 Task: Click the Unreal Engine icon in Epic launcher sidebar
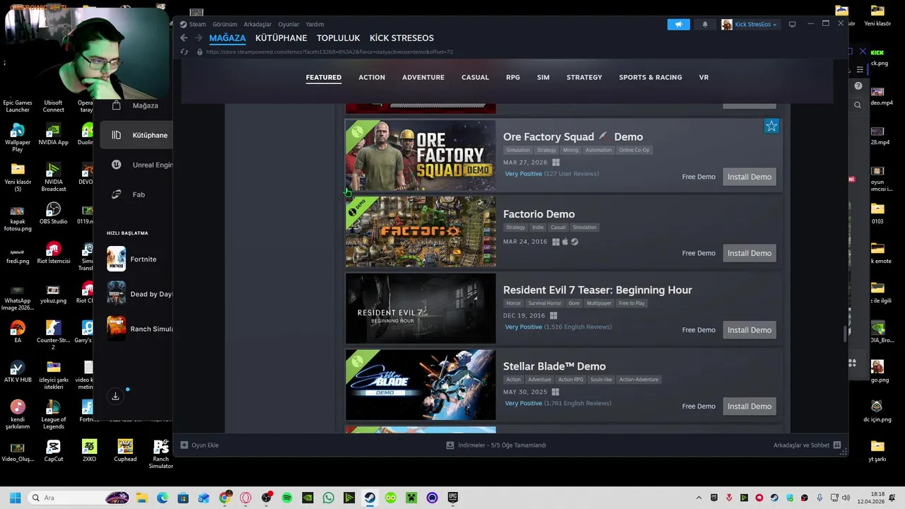pyautogui.click(x=117, y=165)
